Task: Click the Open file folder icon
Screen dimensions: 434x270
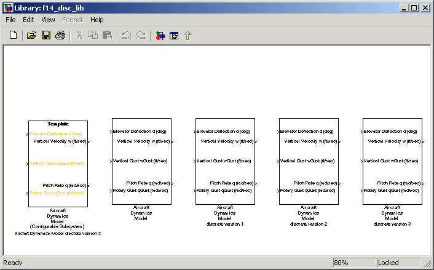Action: tap(32, 36)
